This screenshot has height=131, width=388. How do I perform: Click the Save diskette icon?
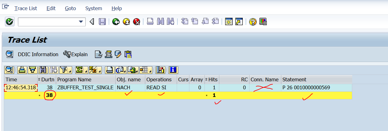point(102,22)
